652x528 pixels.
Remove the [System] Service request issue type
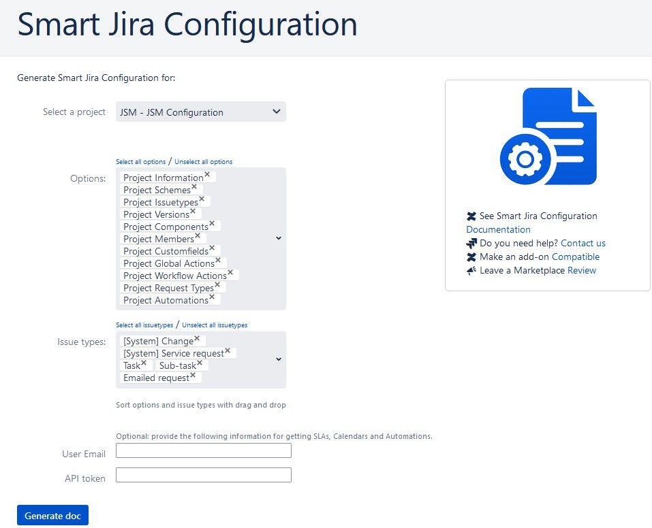click(228, 350)
